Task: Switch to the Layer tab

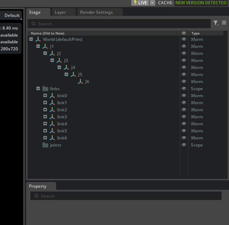Action: click(x=60, y=12)
